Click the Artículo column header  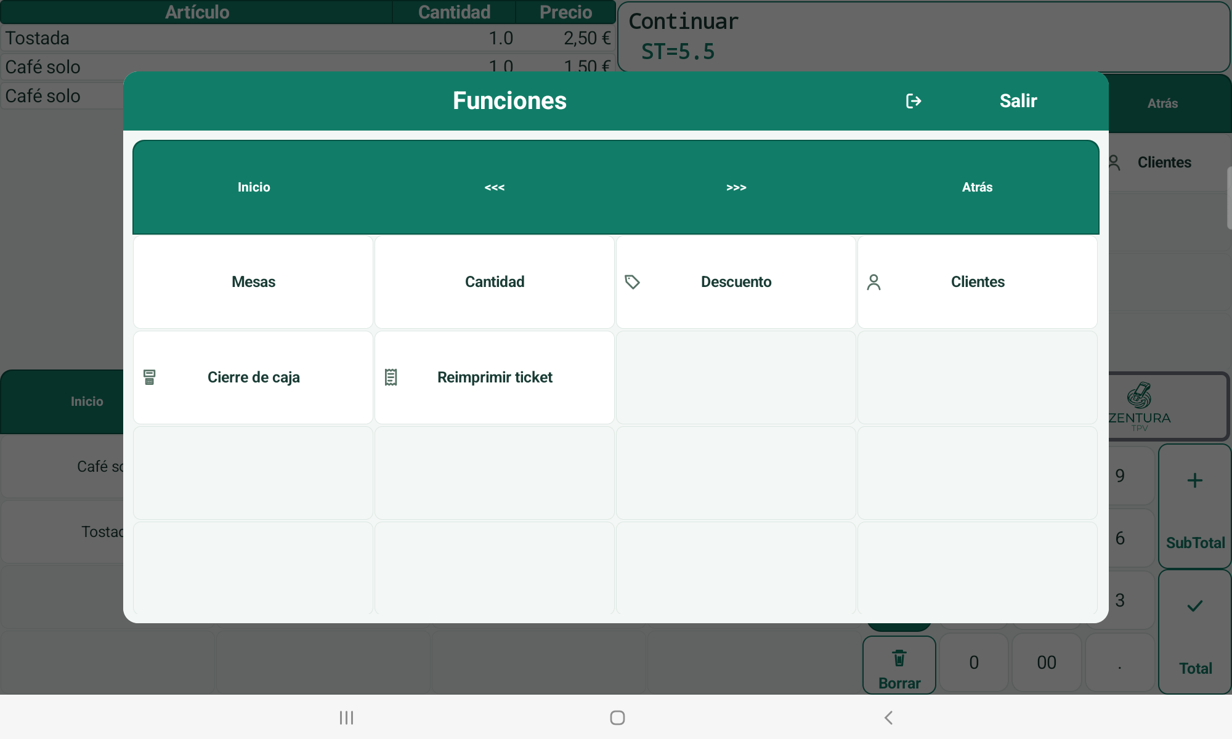point(197,12)
